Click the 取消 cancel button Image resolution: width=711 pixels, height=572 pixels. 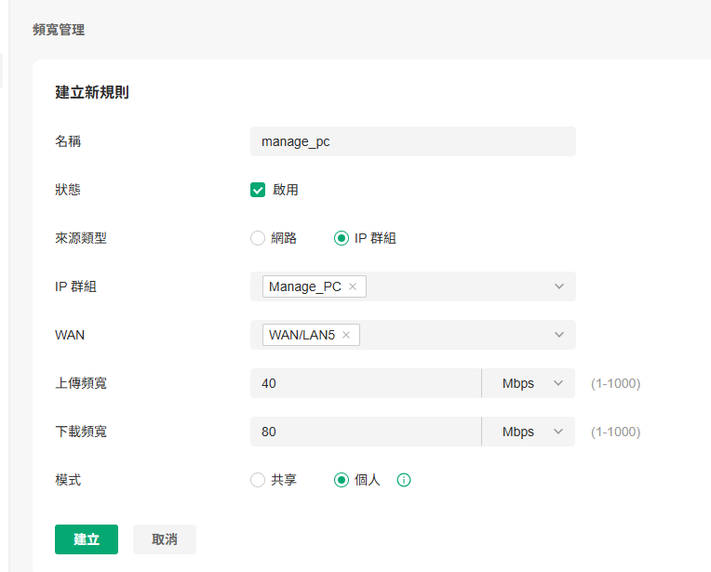pyautogui.click(x=165, y=539)
